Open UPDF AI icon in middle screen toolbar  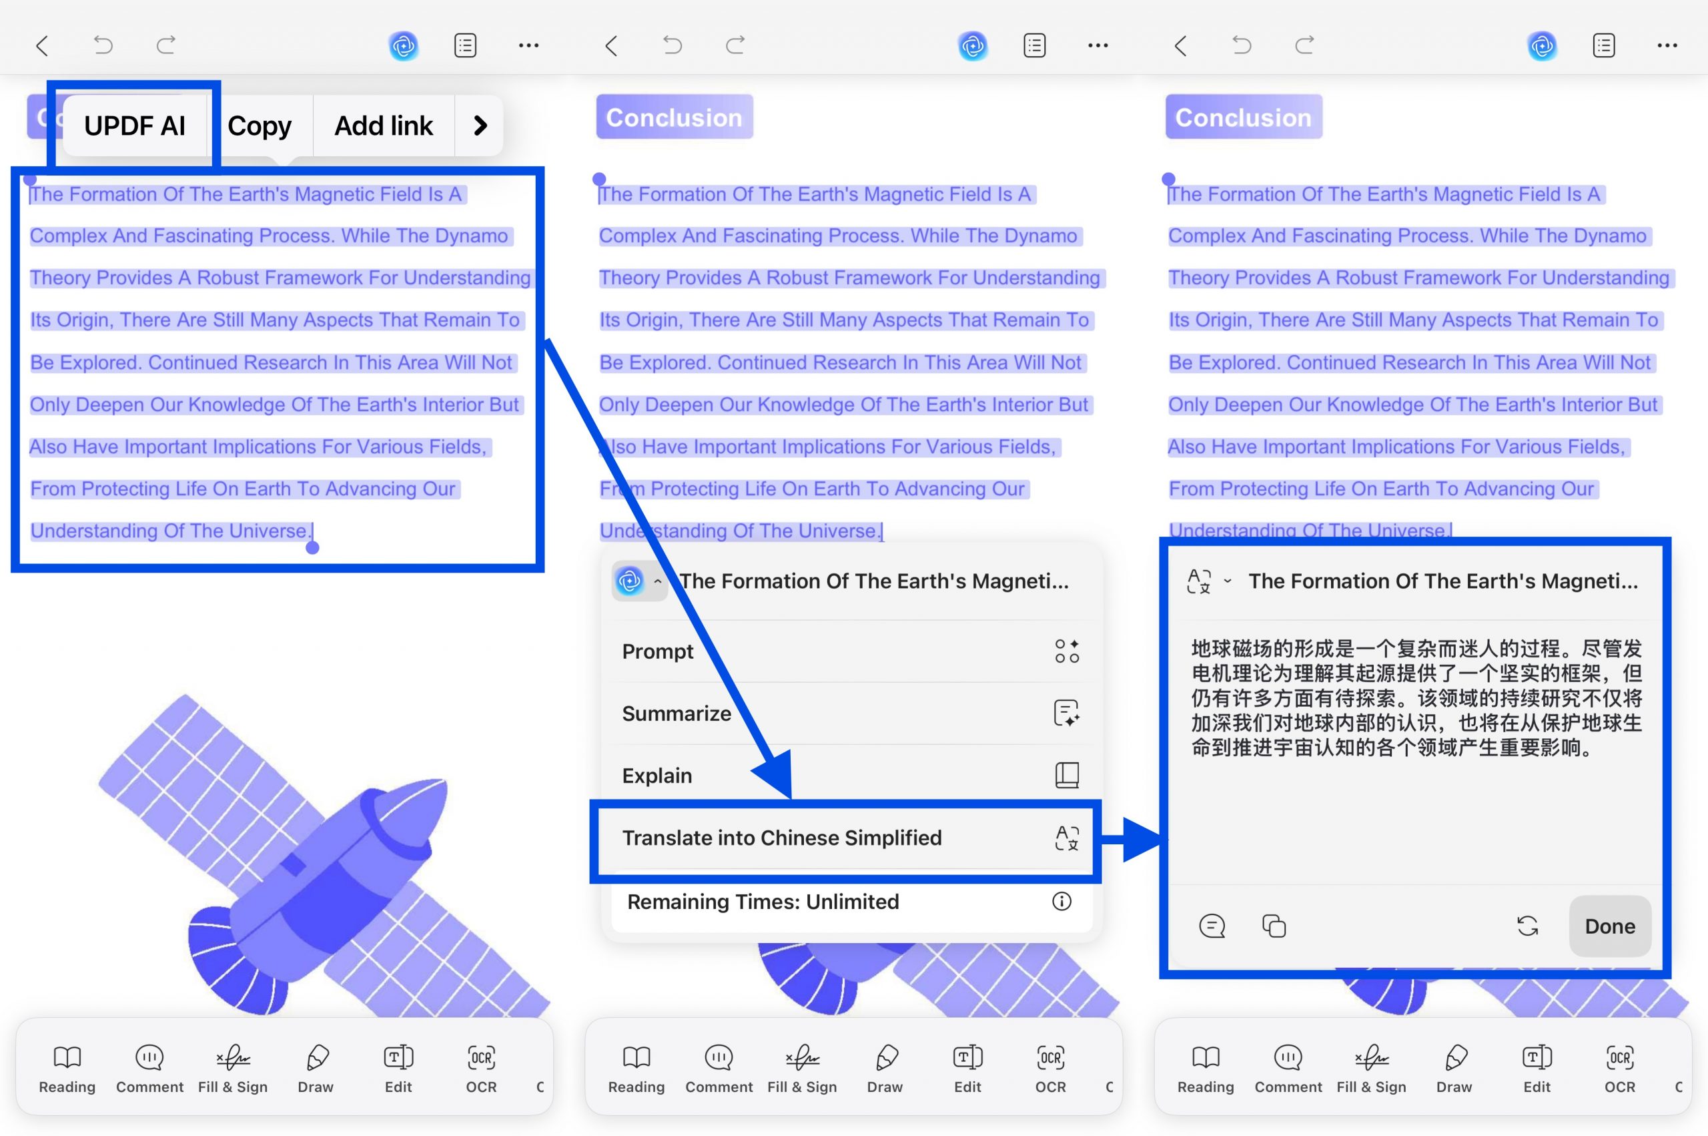coord(972,45)
